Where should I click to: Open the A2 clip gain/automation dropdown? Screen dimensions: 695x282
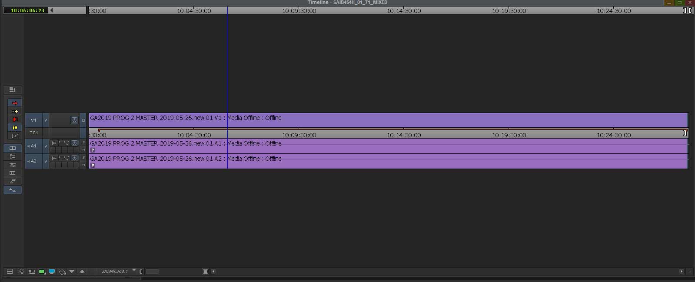64,158
